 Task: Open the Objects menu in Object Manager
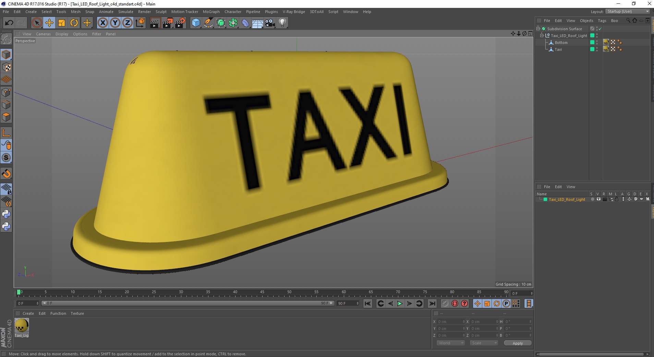point(586,21)
